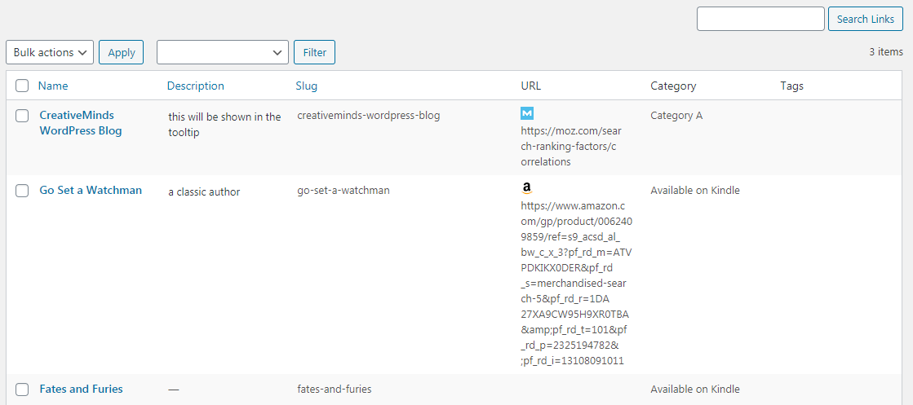Sort by the Description column header
This screenshot has height=405, width=913.
tap(196, 86)
